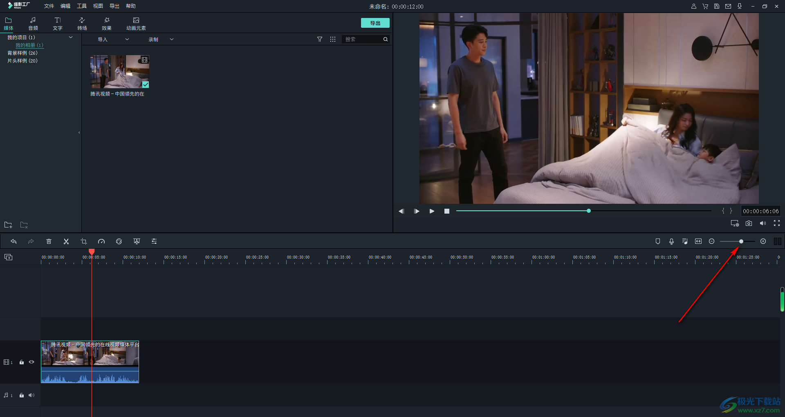Select 片头样例 (20) item
Viewport: 785px width, 417px height.
(22, 61)
